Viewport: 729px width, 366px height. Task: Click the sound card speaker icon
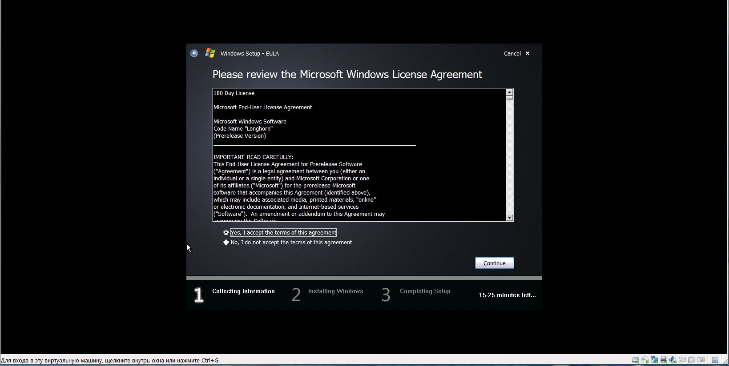click(673, 360)
